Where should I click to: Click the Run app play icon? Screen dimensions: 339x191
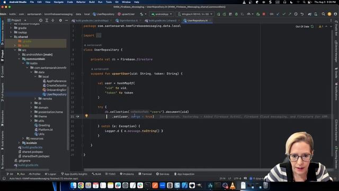click(x=219, y=14)
